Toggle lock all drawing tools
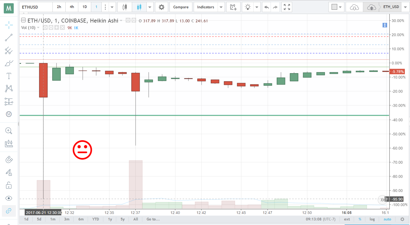Viewport: 410px width, 225px height. click(9, 185)
